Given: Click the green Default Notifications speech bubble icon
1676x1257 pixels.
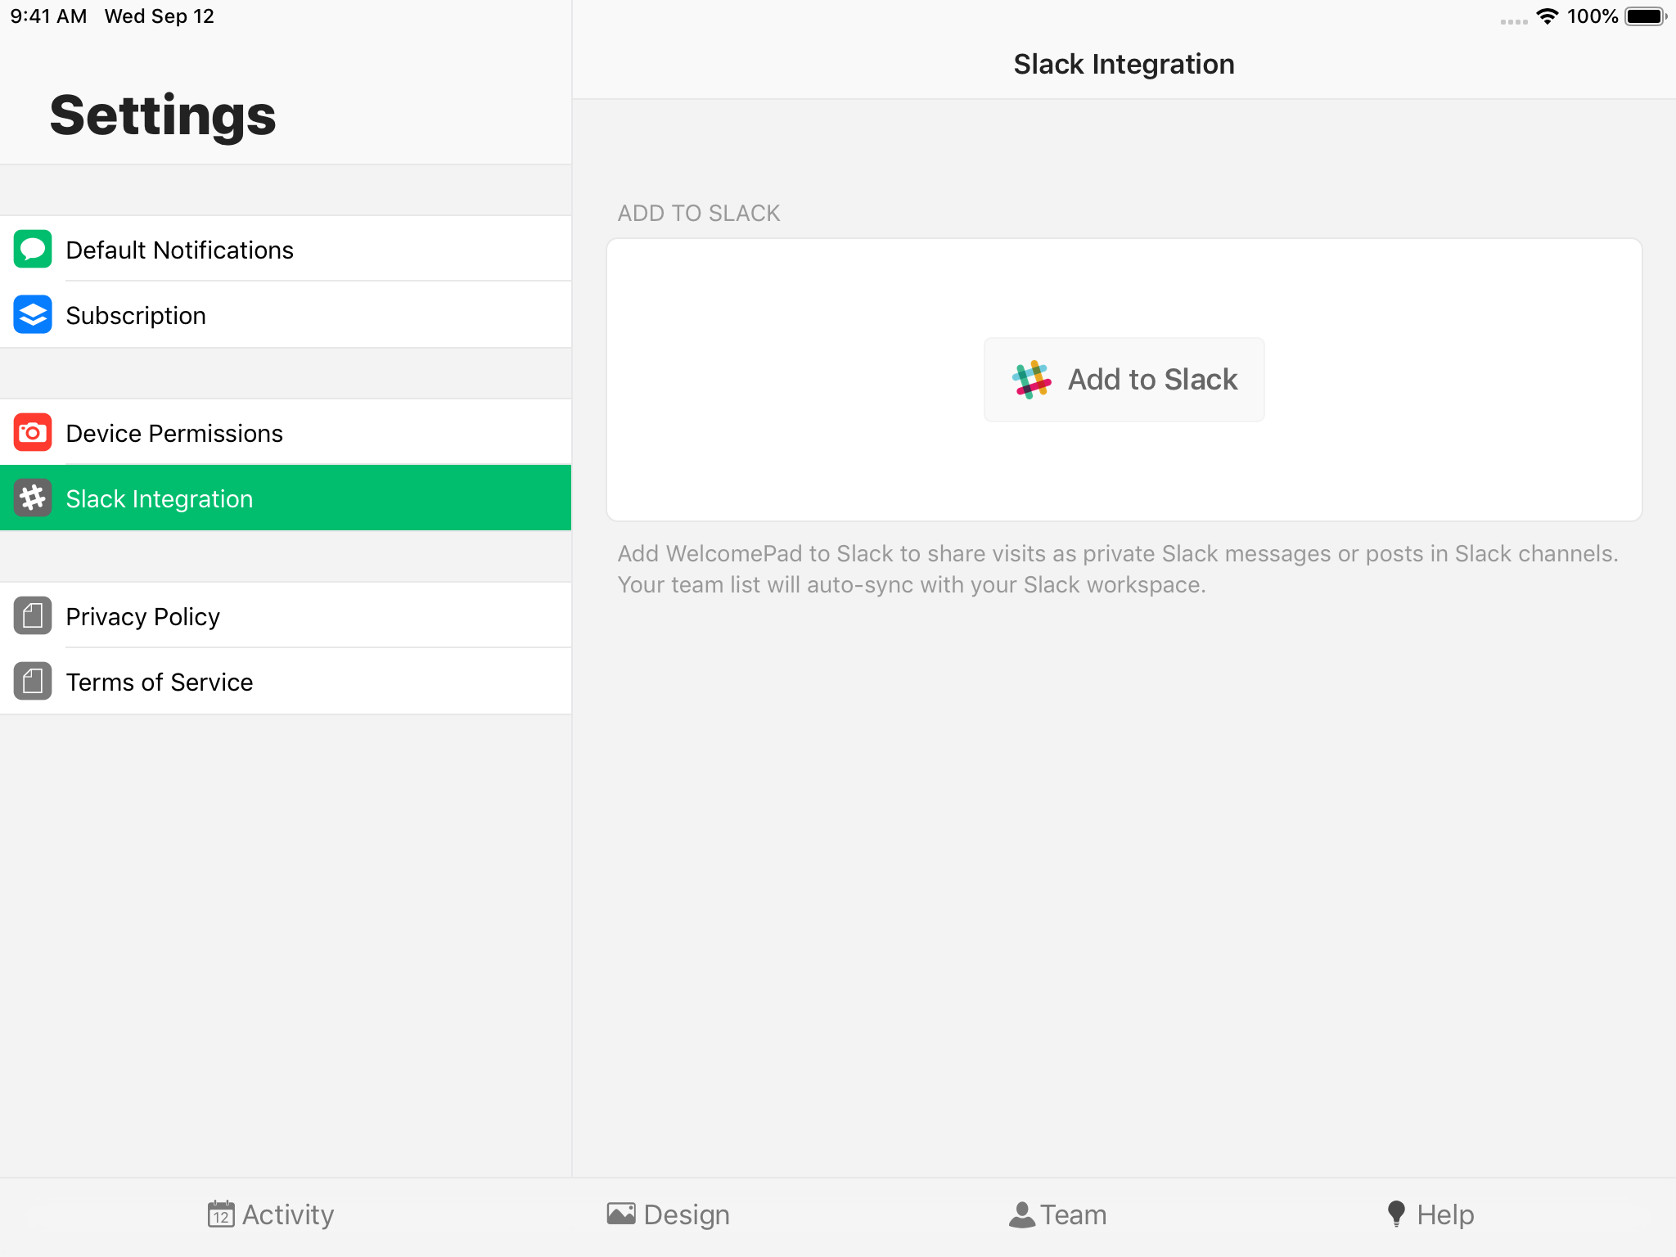Looking at the screenshot, I should click(33, 250).
